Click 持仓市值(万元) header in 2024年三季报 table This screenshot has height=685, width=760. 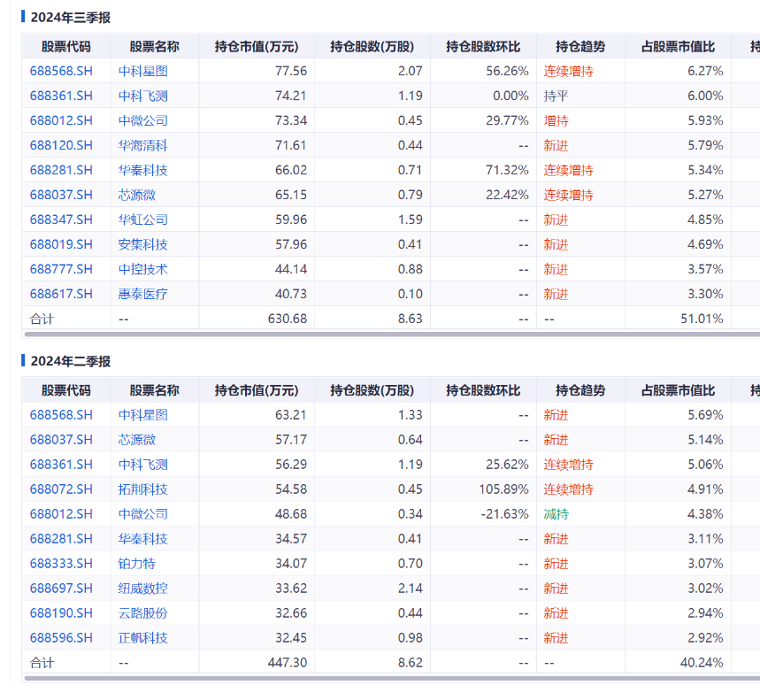tap(257, 47)
